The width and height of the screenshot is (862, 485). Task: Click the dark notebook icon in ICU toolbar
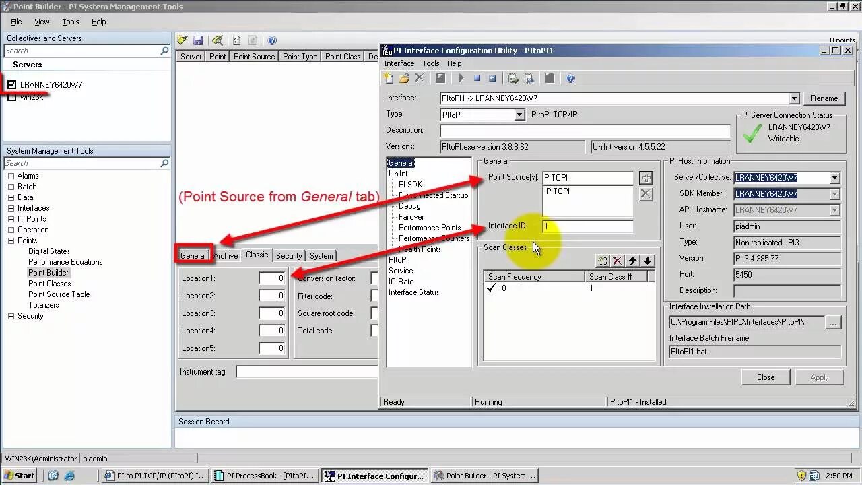point(550,78)
